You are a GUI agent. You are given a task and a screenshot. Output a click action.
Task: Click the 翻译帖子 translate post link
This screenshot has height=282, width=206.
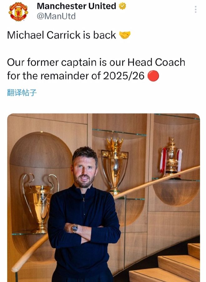click(x=22, y=93)
